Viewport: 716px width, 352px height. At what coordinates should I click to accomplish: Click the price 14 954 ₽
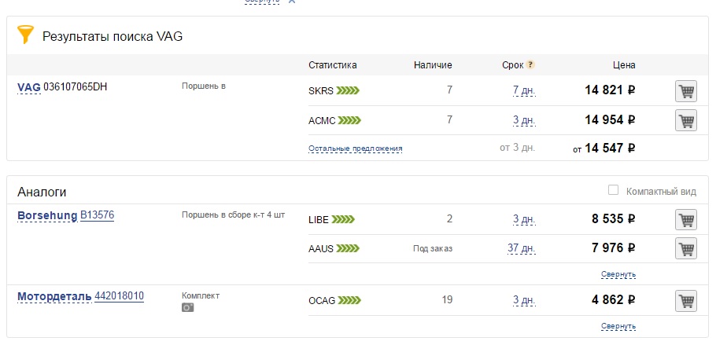point(610,120)
